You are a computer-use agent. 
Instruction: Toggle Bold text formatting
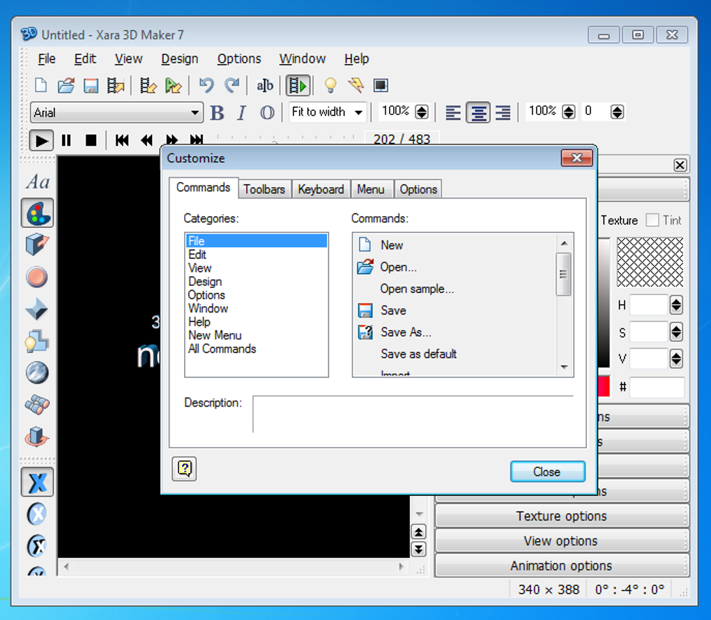[217, 113]
